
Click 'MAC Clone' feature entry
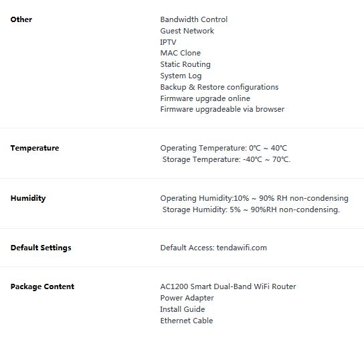point(180,53)
